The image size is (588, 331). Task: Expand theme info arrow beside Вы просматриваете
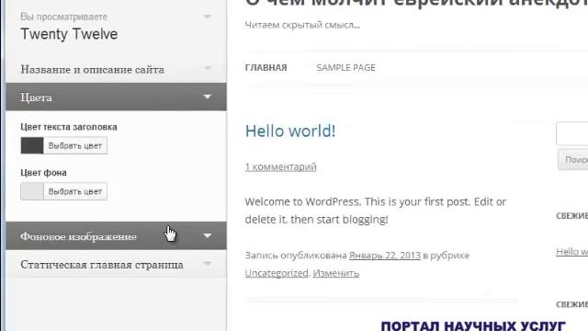[207, 17]
